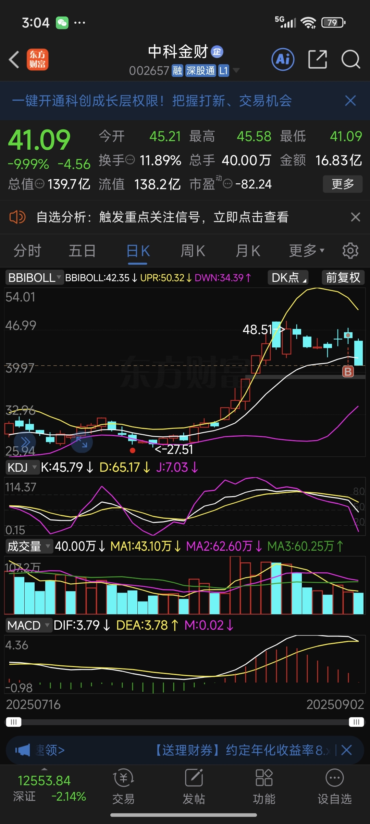The width and height of the screenshot is (370, 824).
Task: Open the 发帖 post button
Action: coord(194,786)
